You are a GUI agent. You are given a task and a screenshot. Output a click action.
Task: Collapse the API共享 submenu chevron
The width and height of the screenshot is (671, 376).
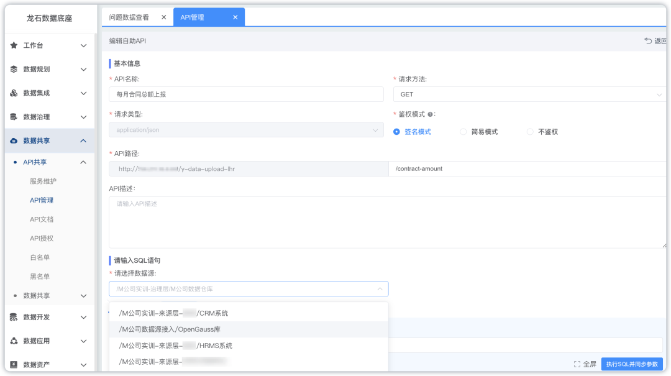click(x=83, y=162)
